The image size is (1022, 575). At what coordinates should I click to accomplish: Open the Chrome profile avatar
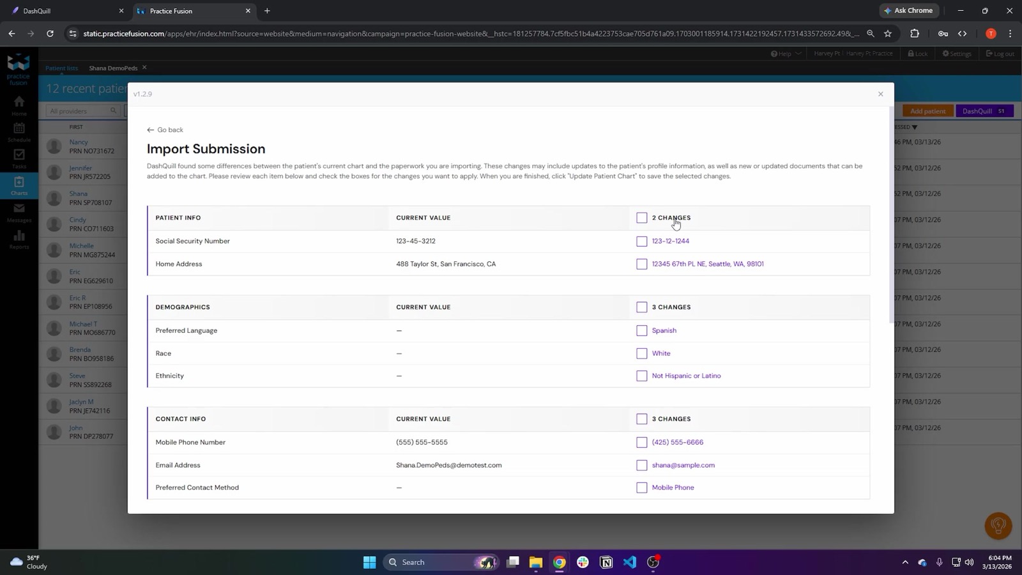click(991, 33)
